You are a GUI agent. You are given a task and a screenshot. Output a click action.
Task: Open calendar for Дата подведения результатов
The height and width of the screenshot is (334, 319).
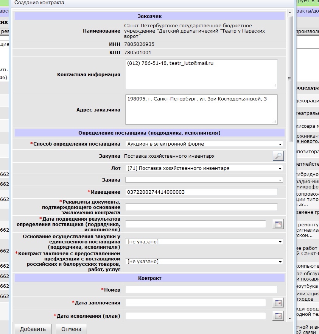278,224
